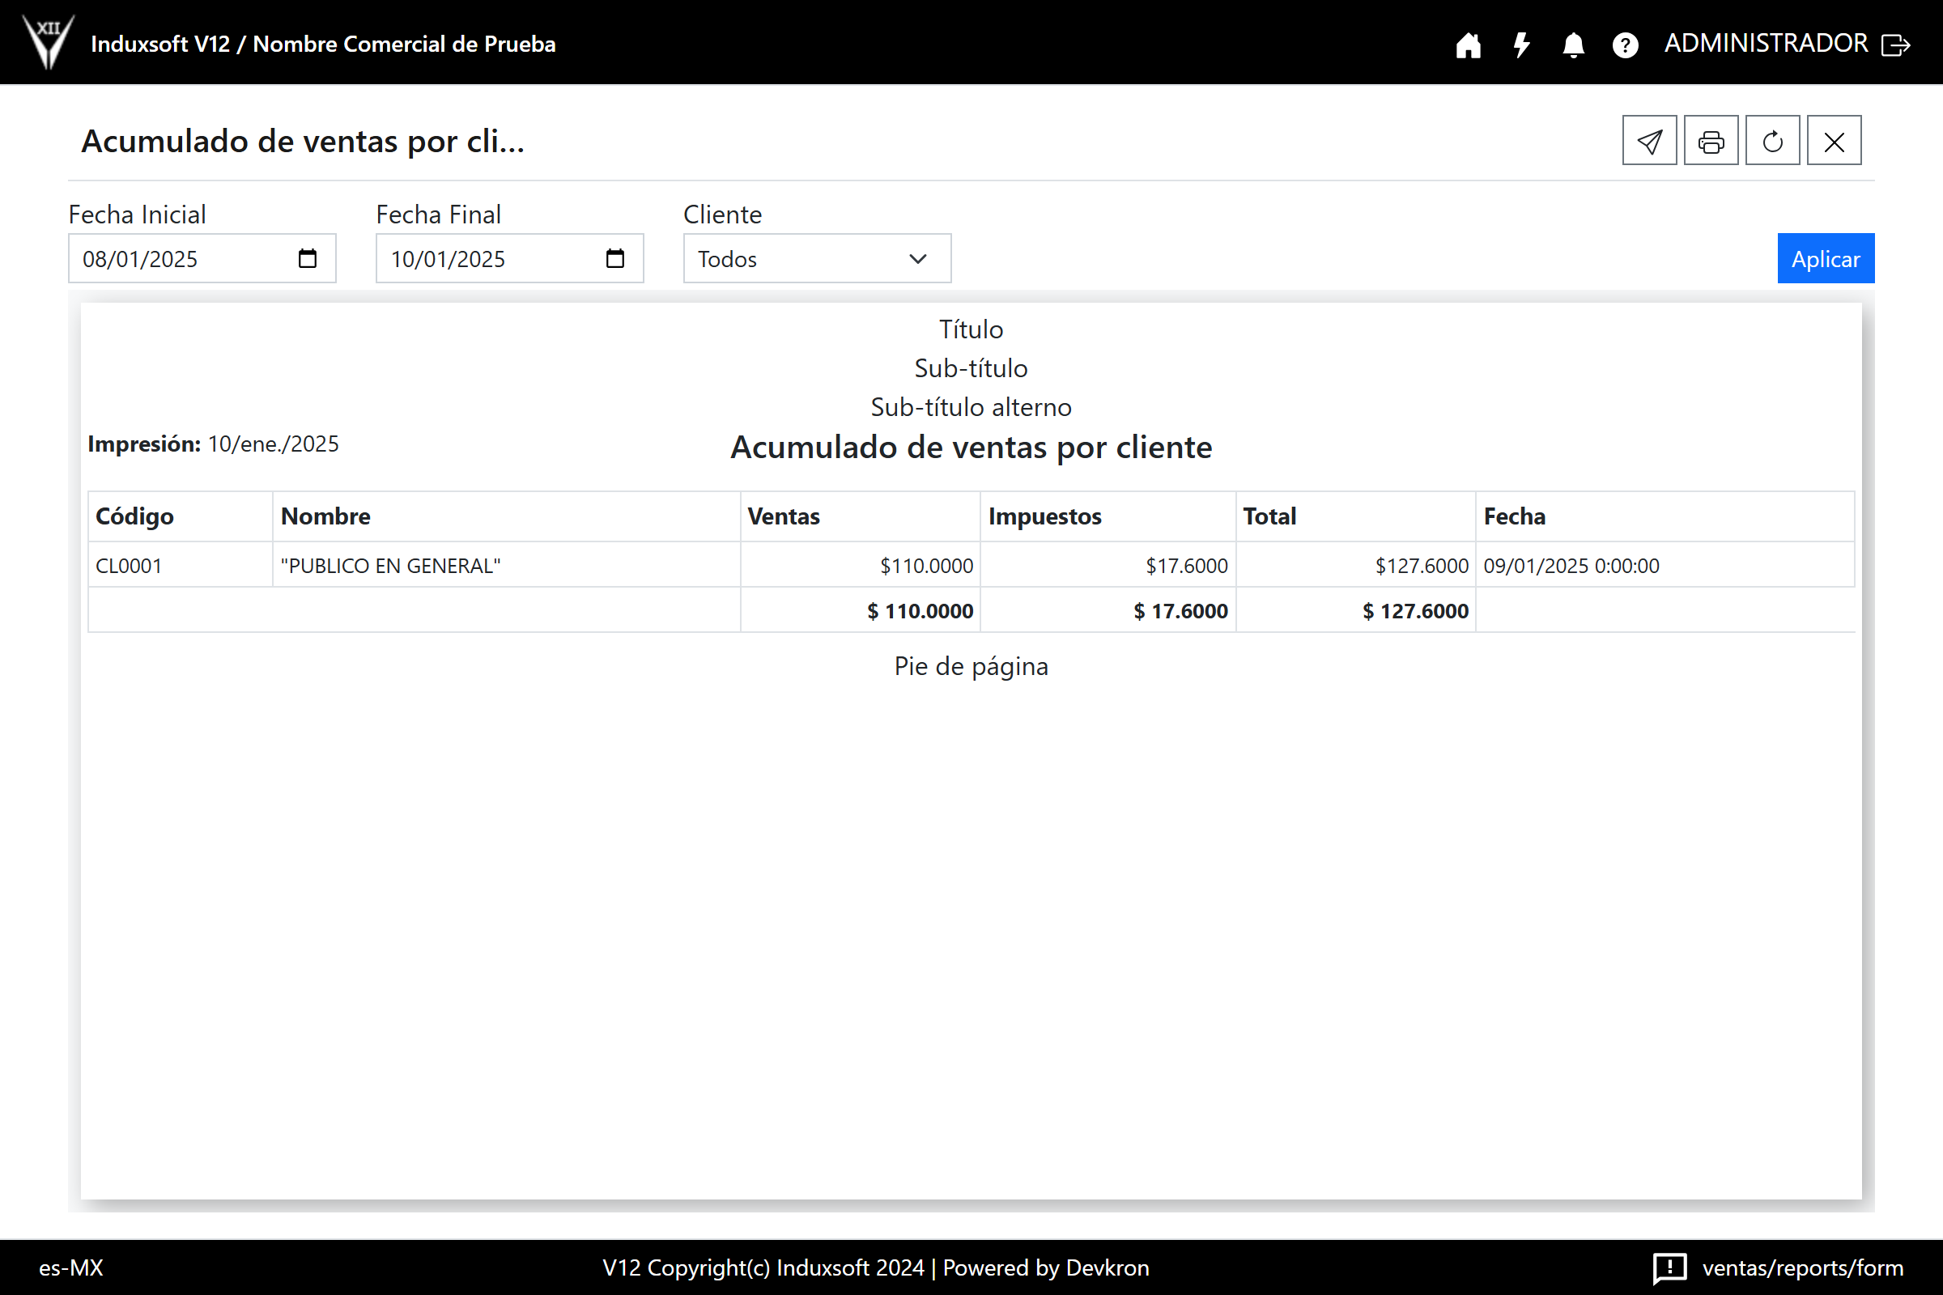Click the ADMINISTRADOR user label

[1766, 43]
